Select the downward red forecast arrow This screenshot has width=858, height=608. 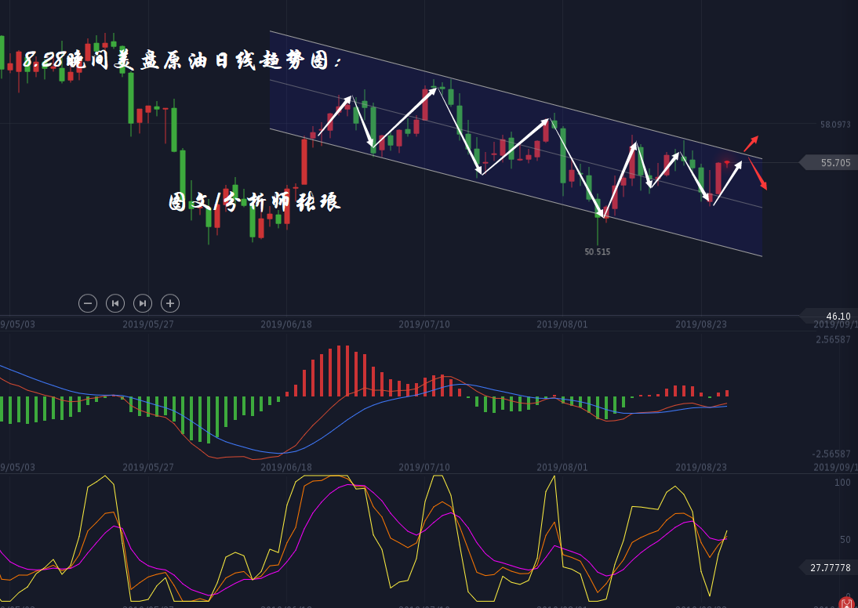pyautogui.click(x=758, y=175)
